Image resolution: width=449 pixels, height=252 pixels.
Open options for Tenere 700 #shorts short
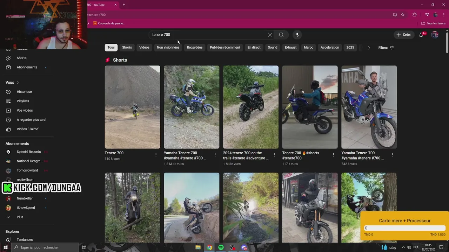[x=334, y=154]
